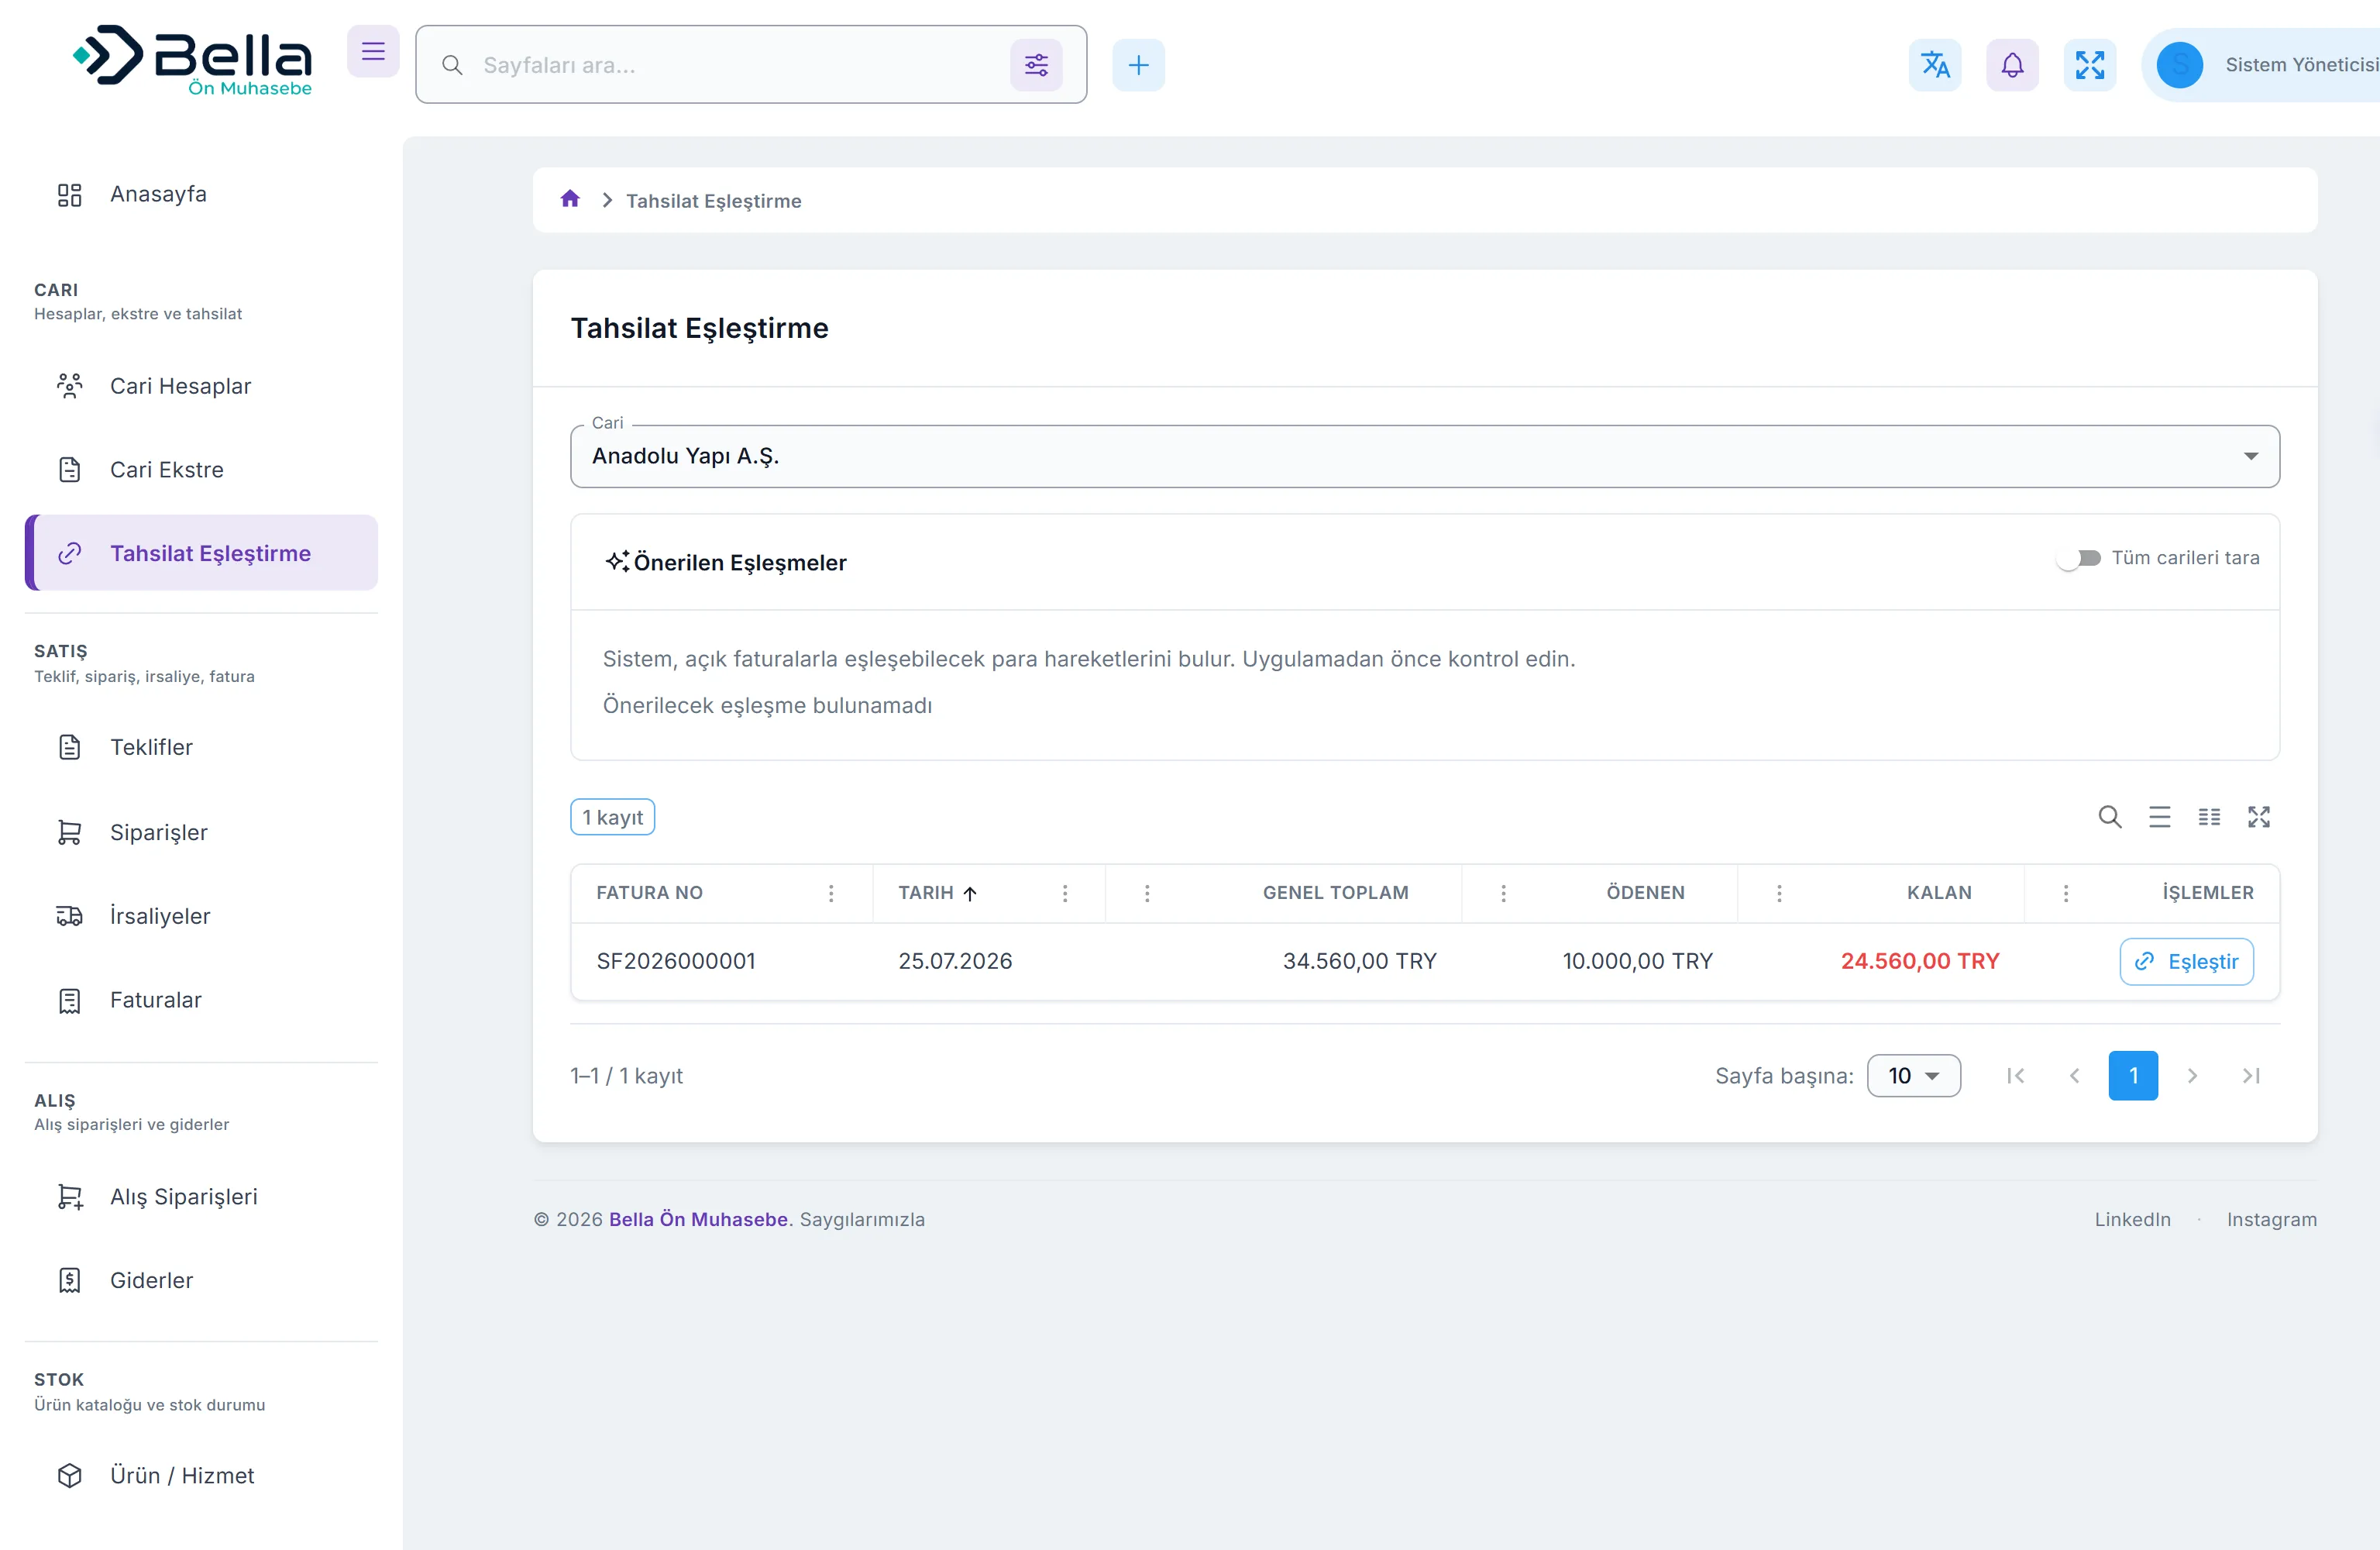
Task: Open Faturalar in sidebar
Action: point(201,1001)
